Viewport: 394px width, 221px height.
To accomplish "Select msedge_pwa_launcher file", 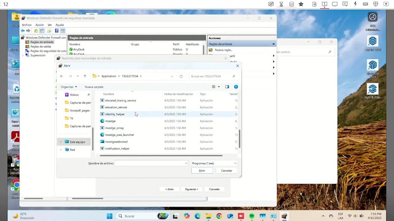I will tap(120, 135).
